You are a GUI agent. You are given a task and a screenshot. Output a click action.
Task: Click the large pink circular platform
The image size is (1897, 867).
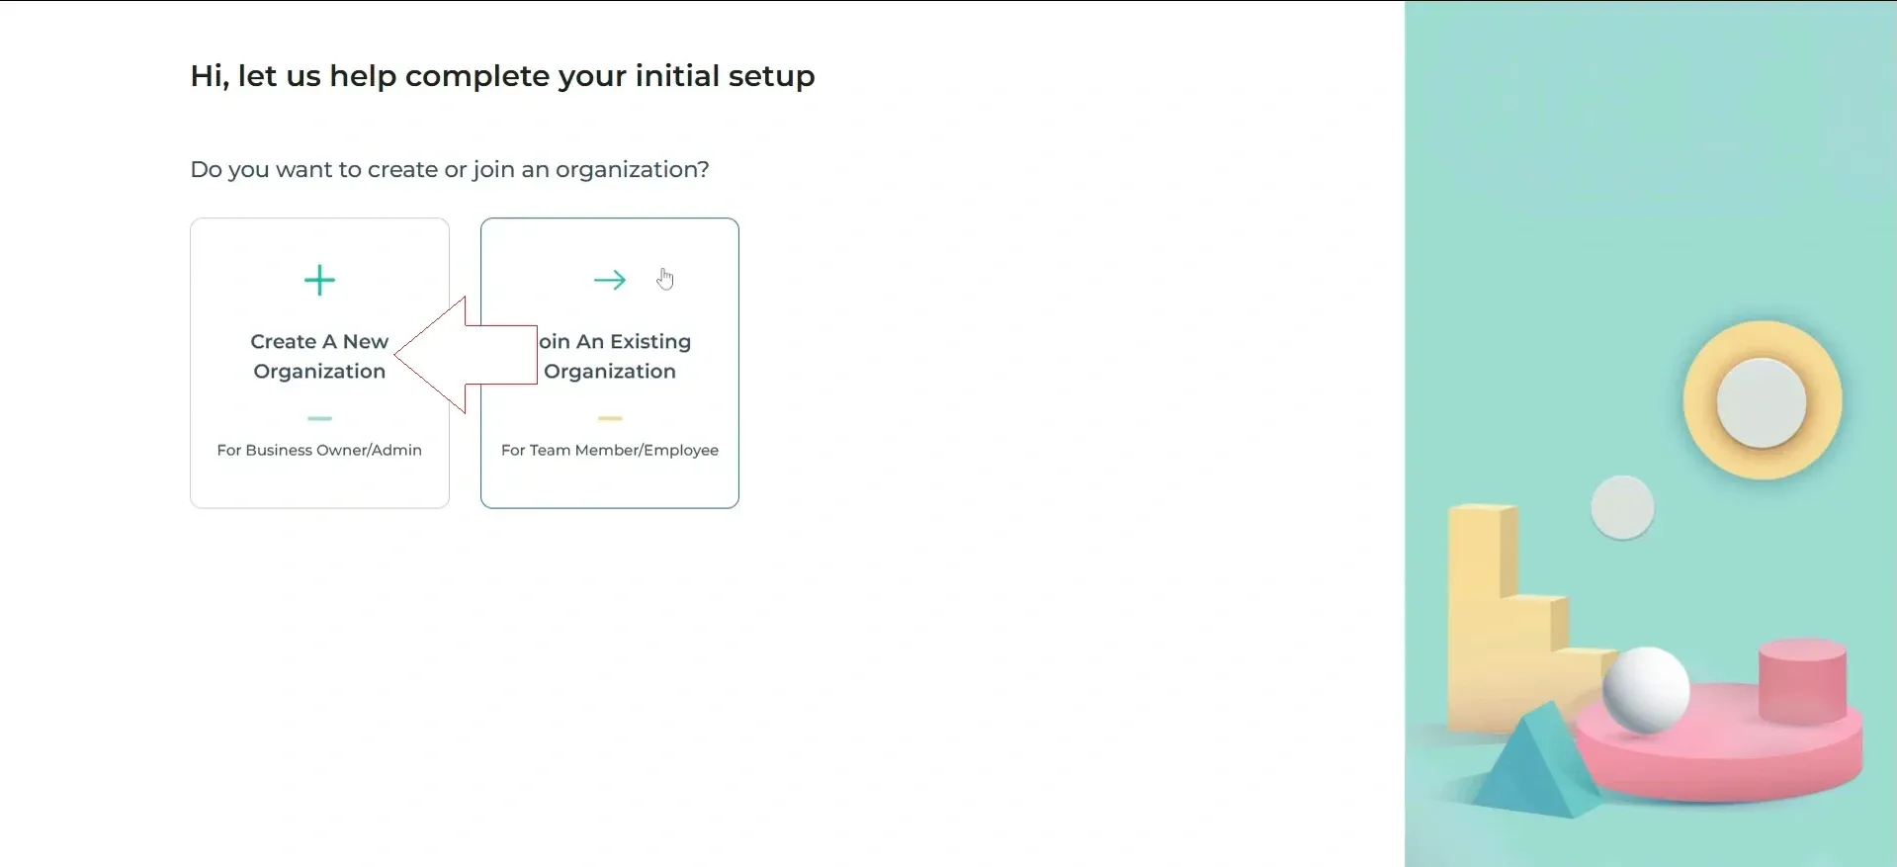[x=1720, y=766]
